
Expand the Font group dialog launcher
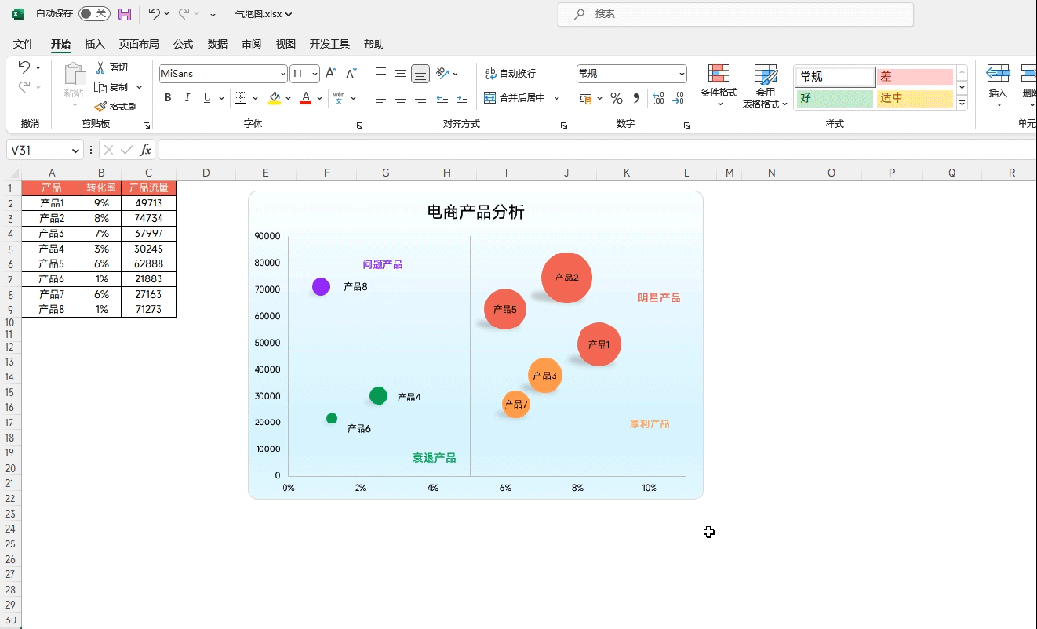pyautogui.click(x=359, y=125)
